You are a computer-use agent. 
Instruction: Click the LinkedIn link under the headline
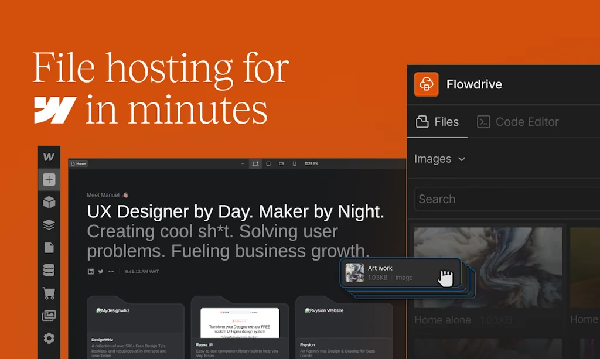tap(91, 272)
